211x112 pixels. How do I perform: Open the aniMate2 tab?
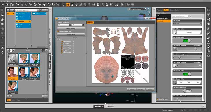99,107
